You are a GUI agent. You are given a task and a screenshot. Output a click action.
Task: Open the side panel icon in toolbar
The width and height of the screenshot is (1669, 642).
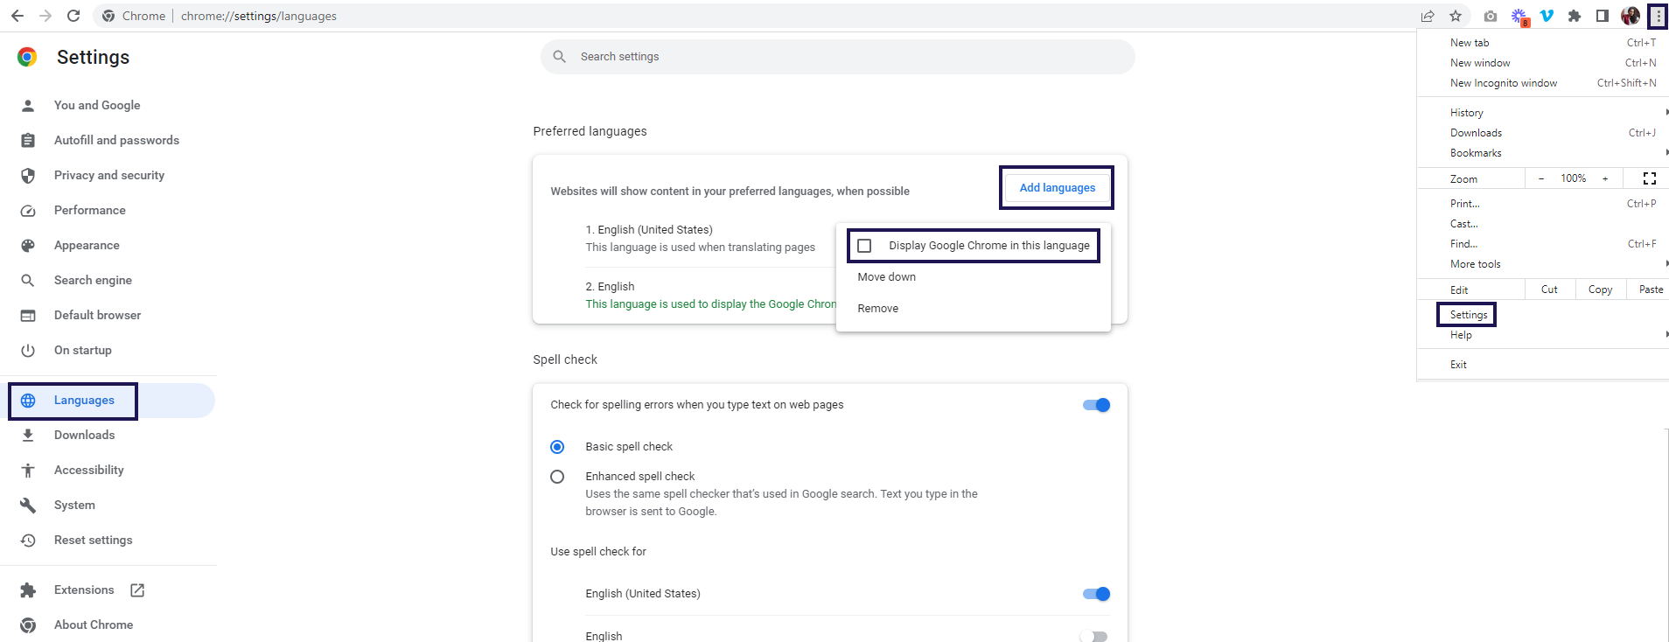(1602, 16)
